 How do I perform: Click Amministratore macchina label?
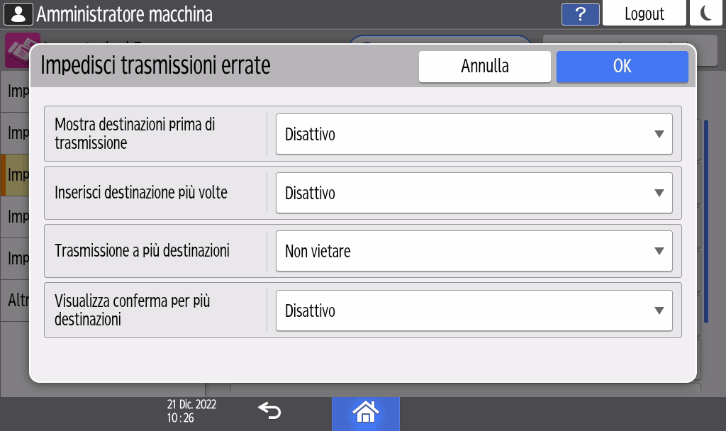(x=125, y=14)
